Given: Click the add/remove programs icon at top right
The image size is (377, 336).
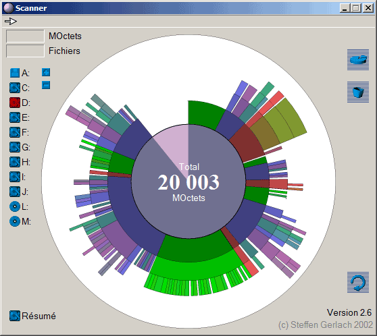Looking at the screenshot, I should (x=358, y=60).
